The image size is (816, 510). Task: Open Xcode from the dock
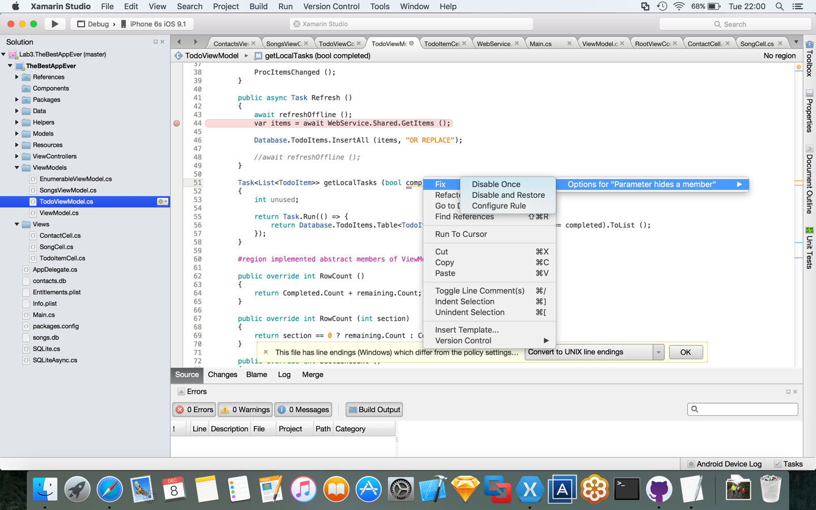click(x=433, y=489)
